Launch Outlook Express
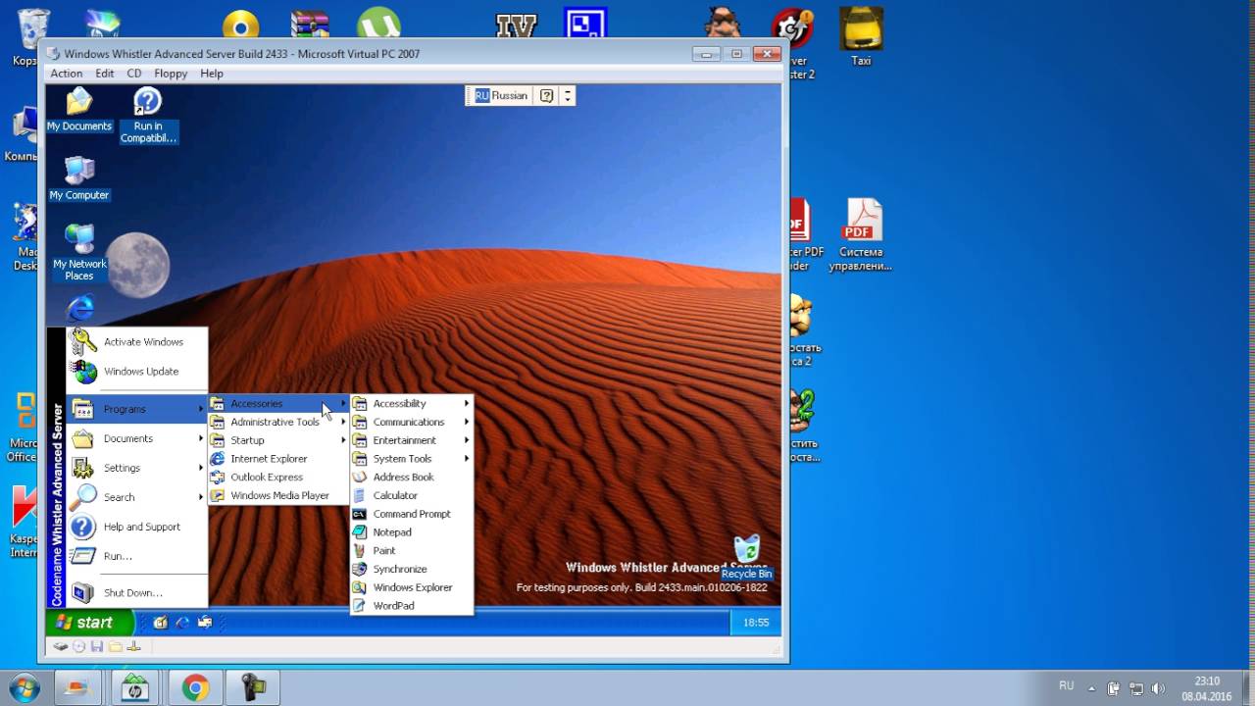 pos(278,477)
